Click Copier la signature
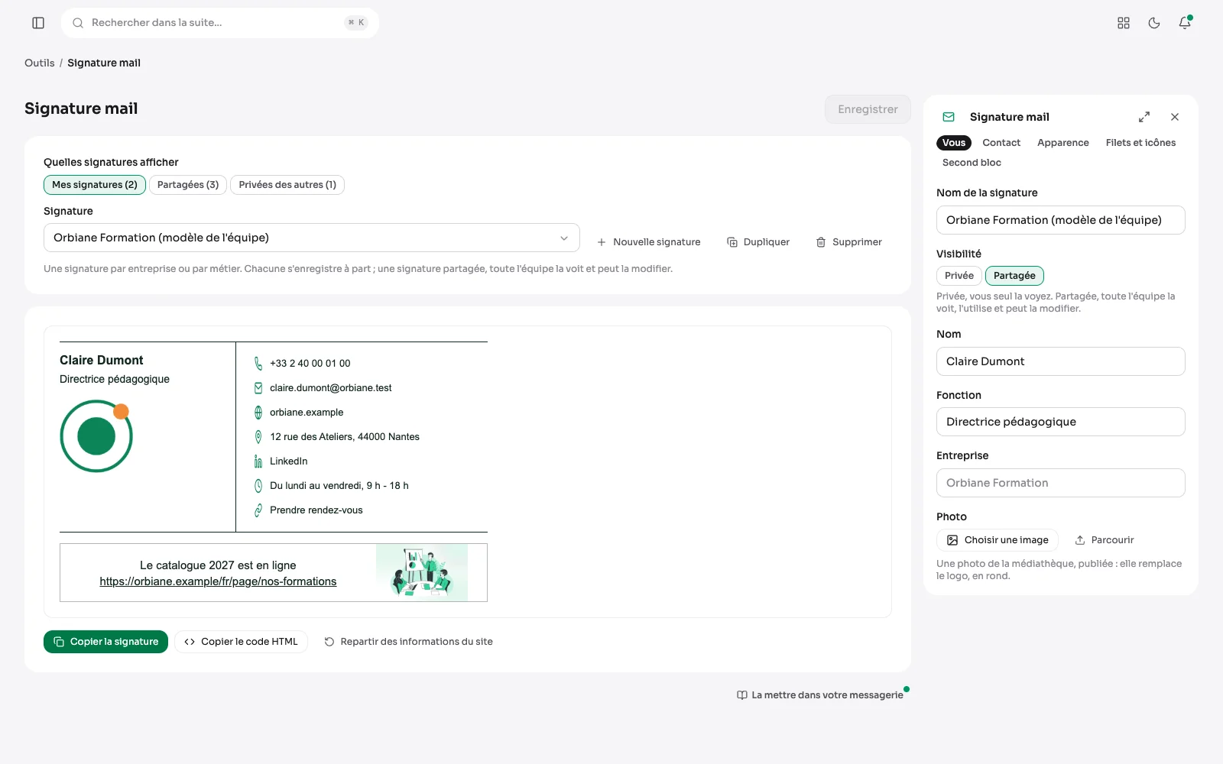Screen dimensions: 1223x764 point(105,642)
